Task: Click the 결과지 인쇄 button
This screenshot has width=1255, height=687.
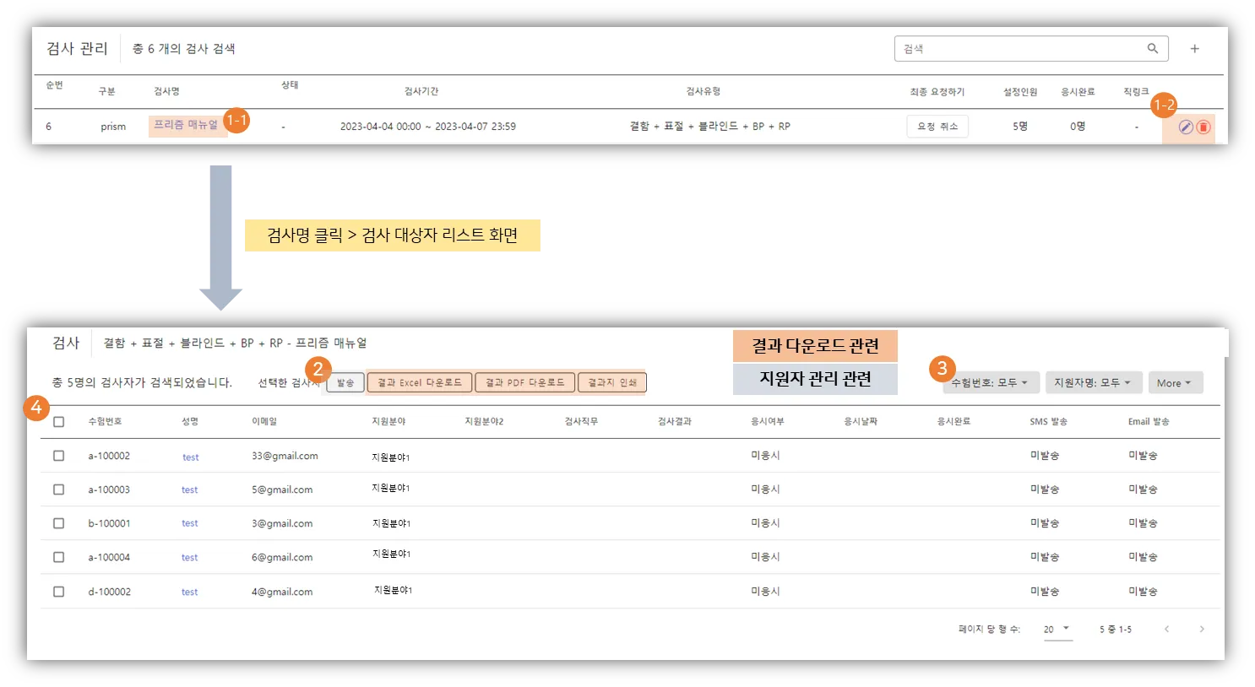Action: tap(612, 383)
